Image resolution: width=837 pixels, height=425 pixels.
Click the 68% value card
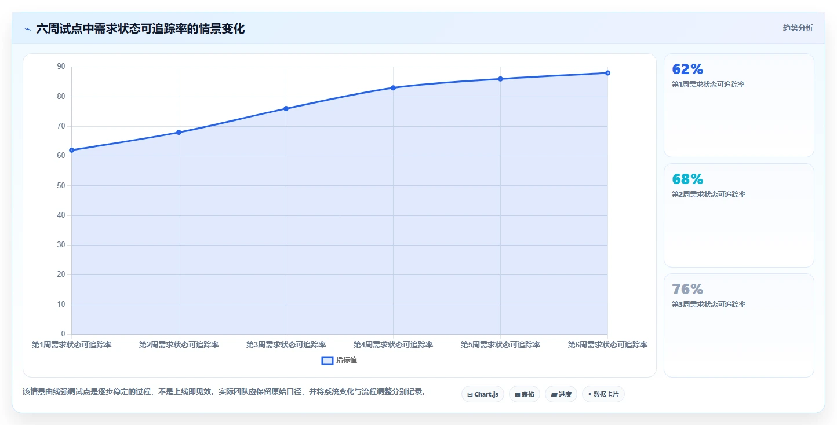pyautogui.click(x=738, y=215)
